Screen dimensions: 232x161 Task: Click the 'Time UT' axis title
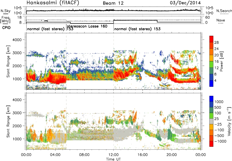113,159
